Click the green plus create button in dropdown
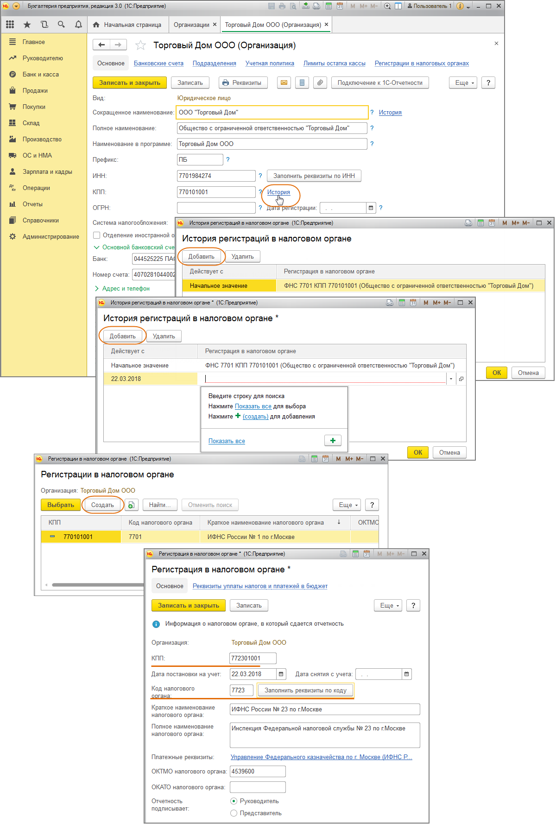Screen dimensions: 556x824 pos(333,440)
